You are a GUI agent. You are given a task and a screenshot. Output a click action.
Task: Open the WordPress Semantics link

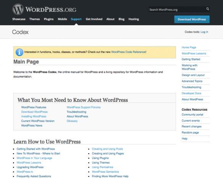[106, 172]
